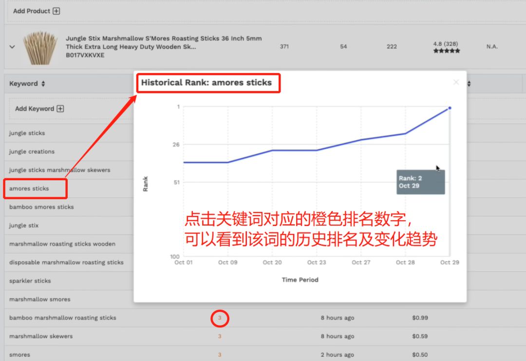Click orange rank 3 for smores keyword
The image size is (526, 361).
pyautogui.click(x=220, y=355)
